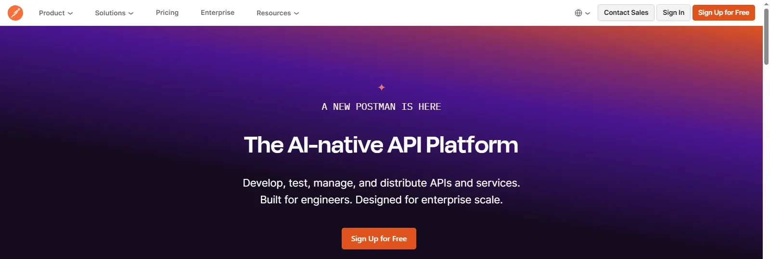Click the Contact Sales button

[626, 12]
